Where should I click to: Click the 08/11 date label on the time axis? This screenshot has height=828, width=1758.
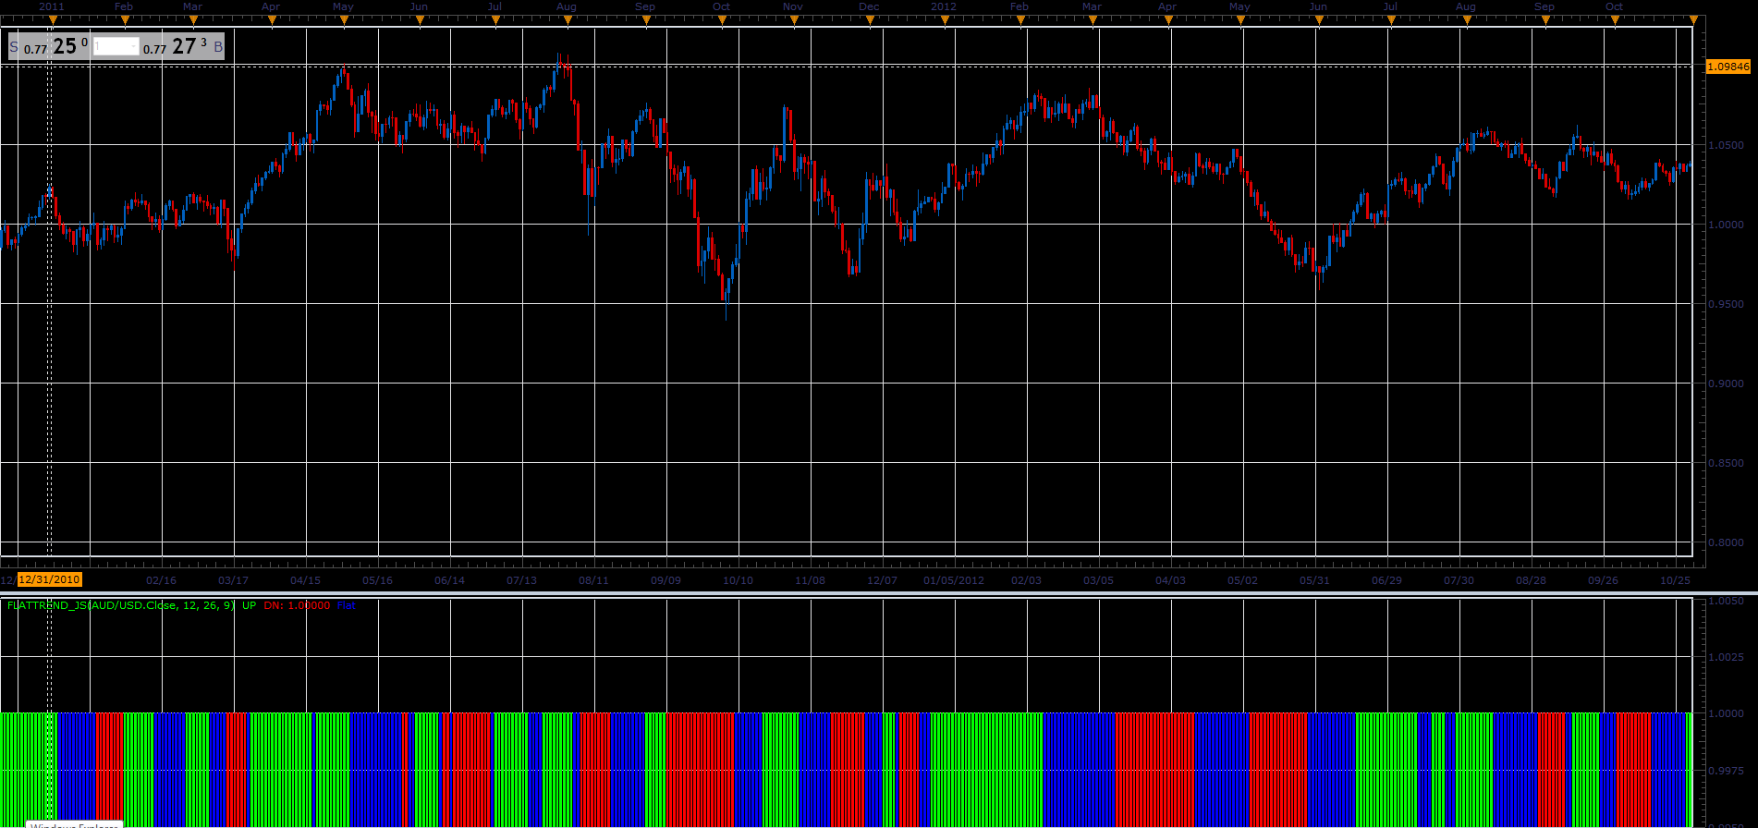point(593,580)
